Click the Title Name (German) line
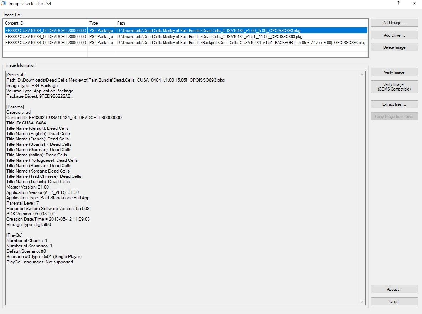Screen dimensions: 422x314 (x=39, y=150)
